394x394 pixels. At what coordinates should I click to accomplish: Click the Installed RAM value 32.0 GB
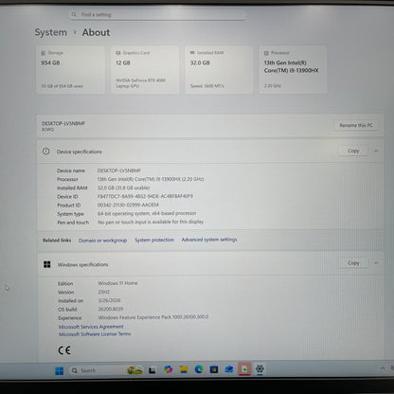(123, 188)
